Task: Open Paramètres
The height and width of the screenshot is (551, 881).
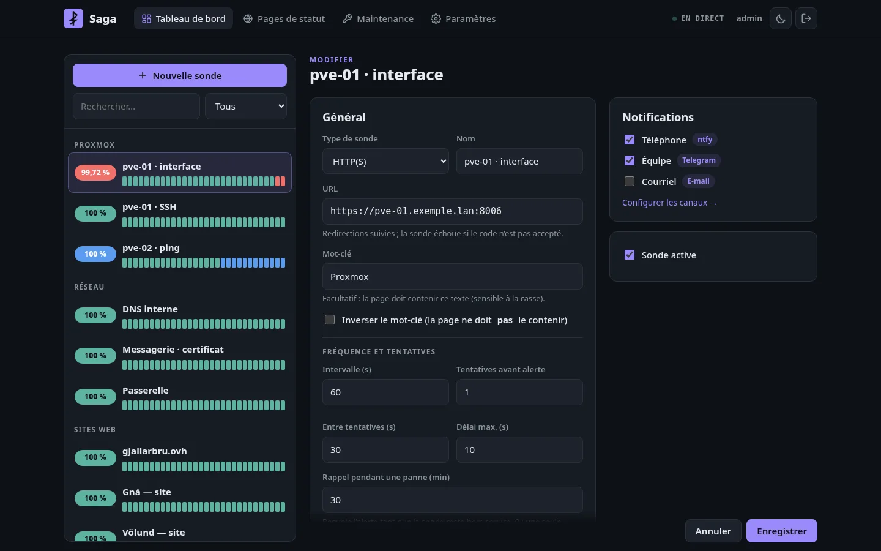Action: coord(463,18)
